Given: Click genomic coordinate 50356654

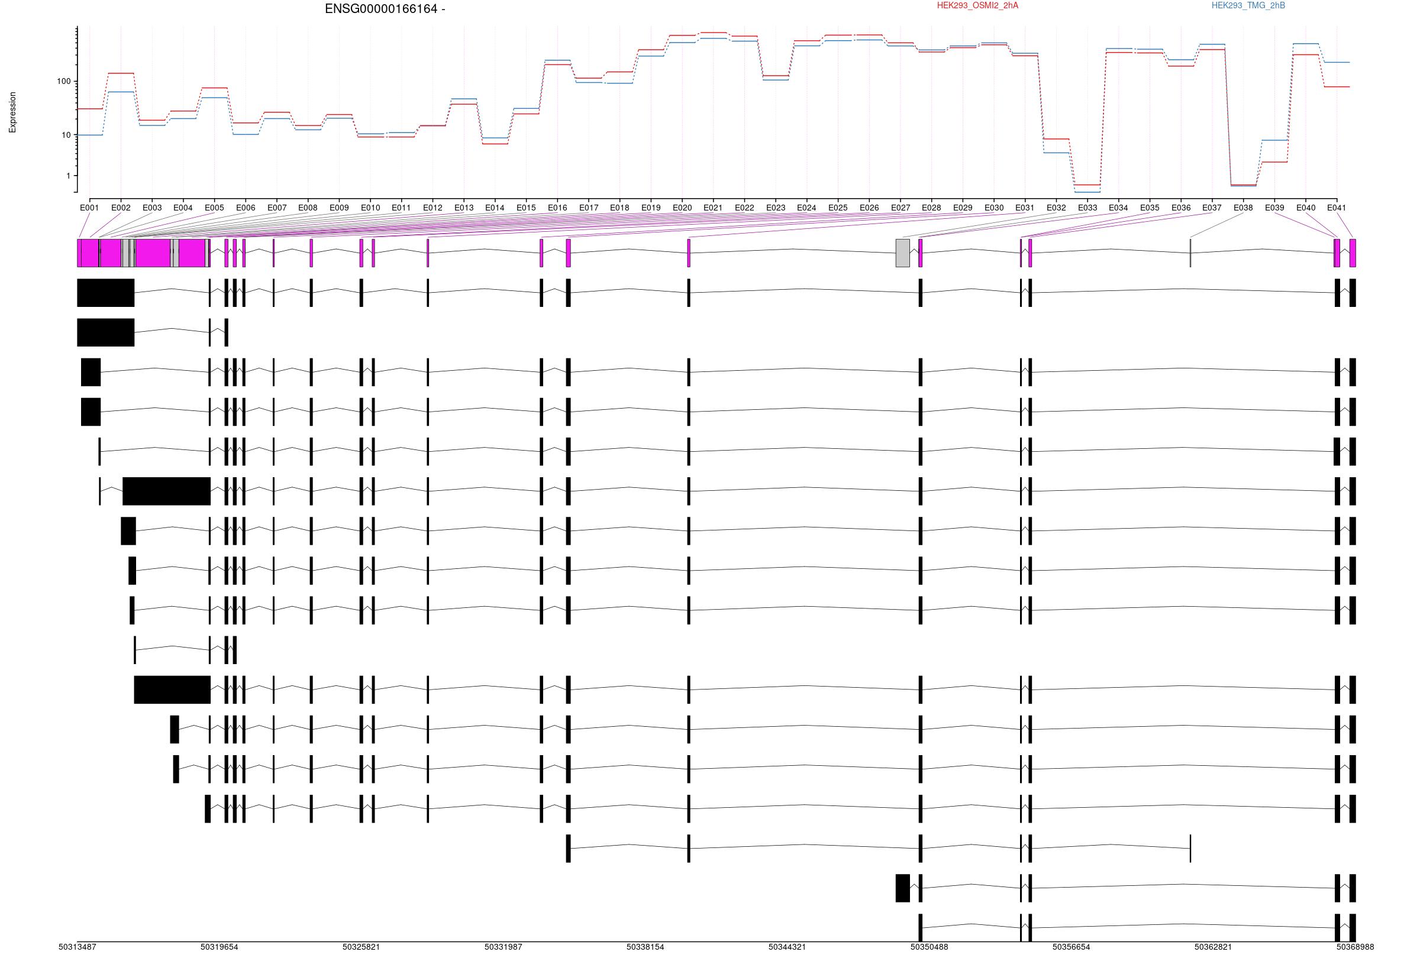Looking at the screenshot, I should pos(1071,947).
